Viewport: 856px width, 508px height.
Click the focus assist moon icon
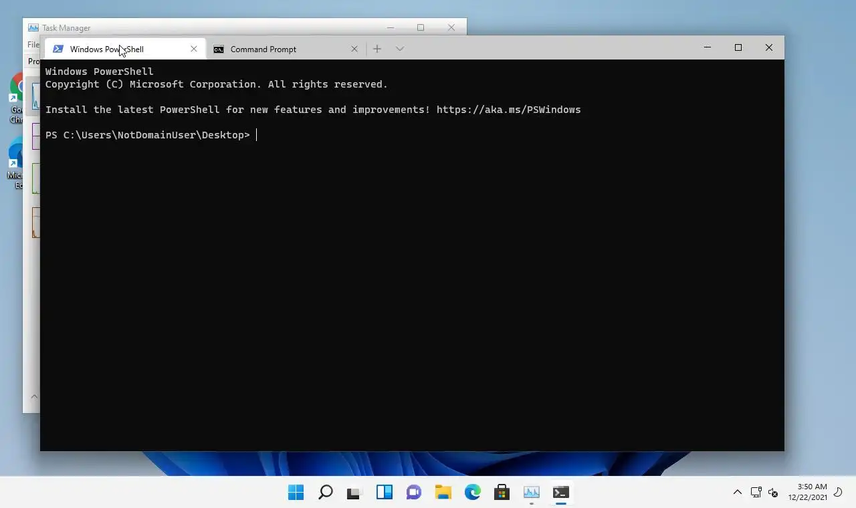pyautogui.click(x=839, y=493)
